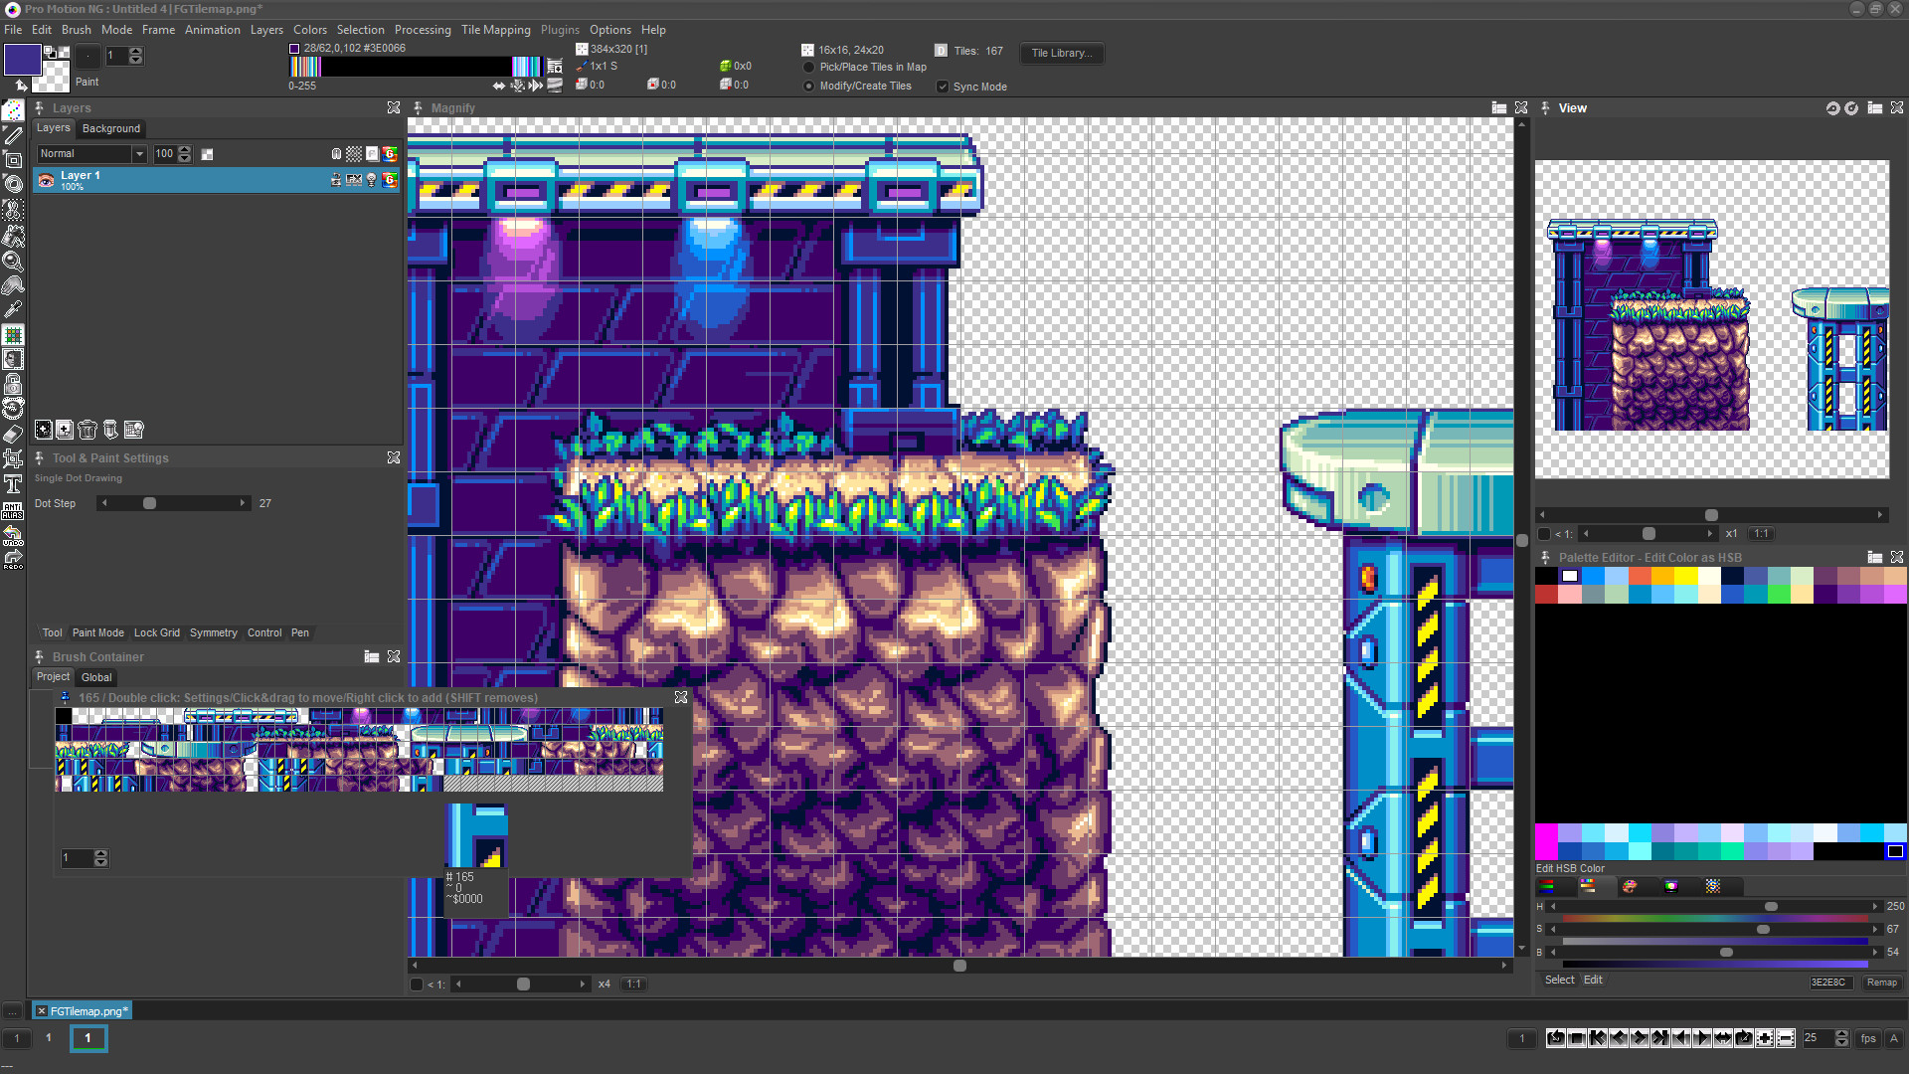Click the Tile Mapping menu item
1909x1074 pixels.
click(x=493, y=29)
